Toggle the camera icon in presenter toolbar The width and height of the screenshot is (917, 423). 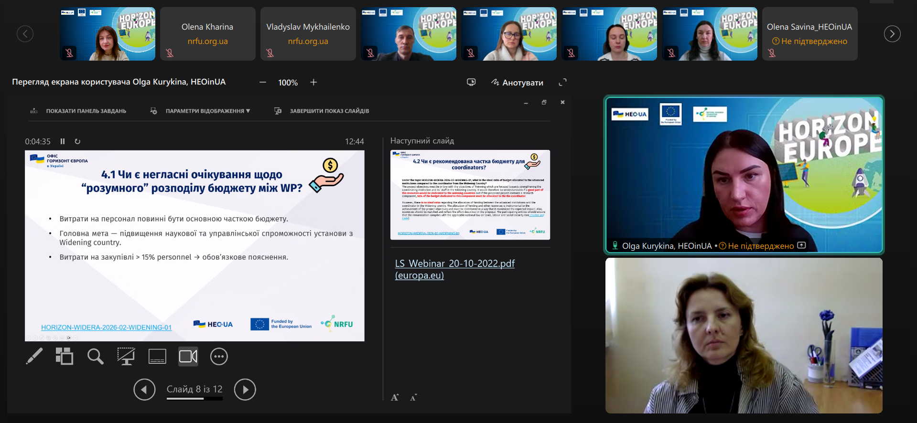pos(188,356)
